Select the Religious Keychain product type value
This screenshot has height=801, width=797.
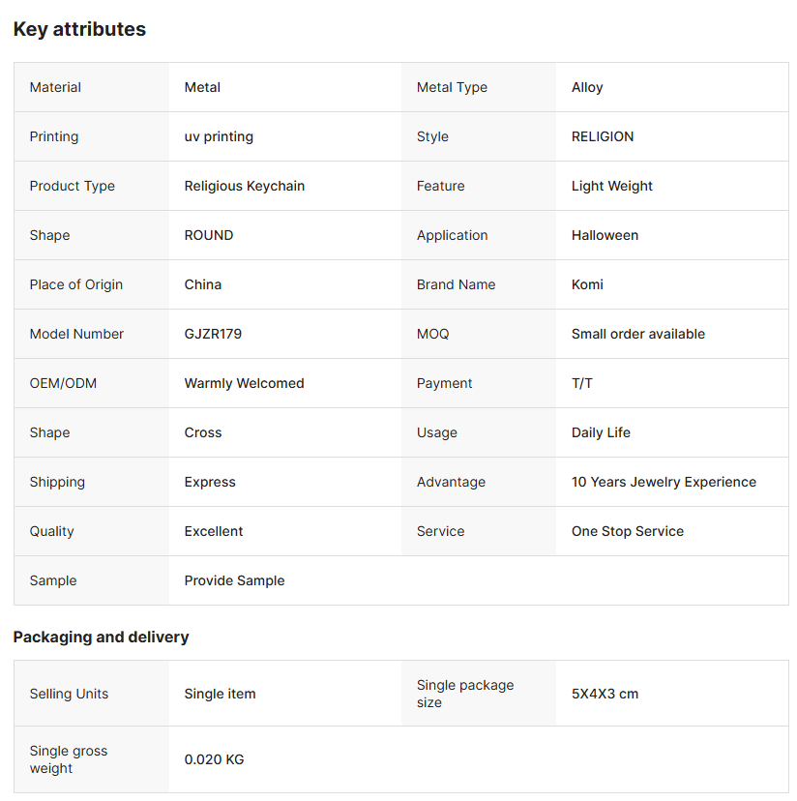pyautogui.click(x=245, y=186)
